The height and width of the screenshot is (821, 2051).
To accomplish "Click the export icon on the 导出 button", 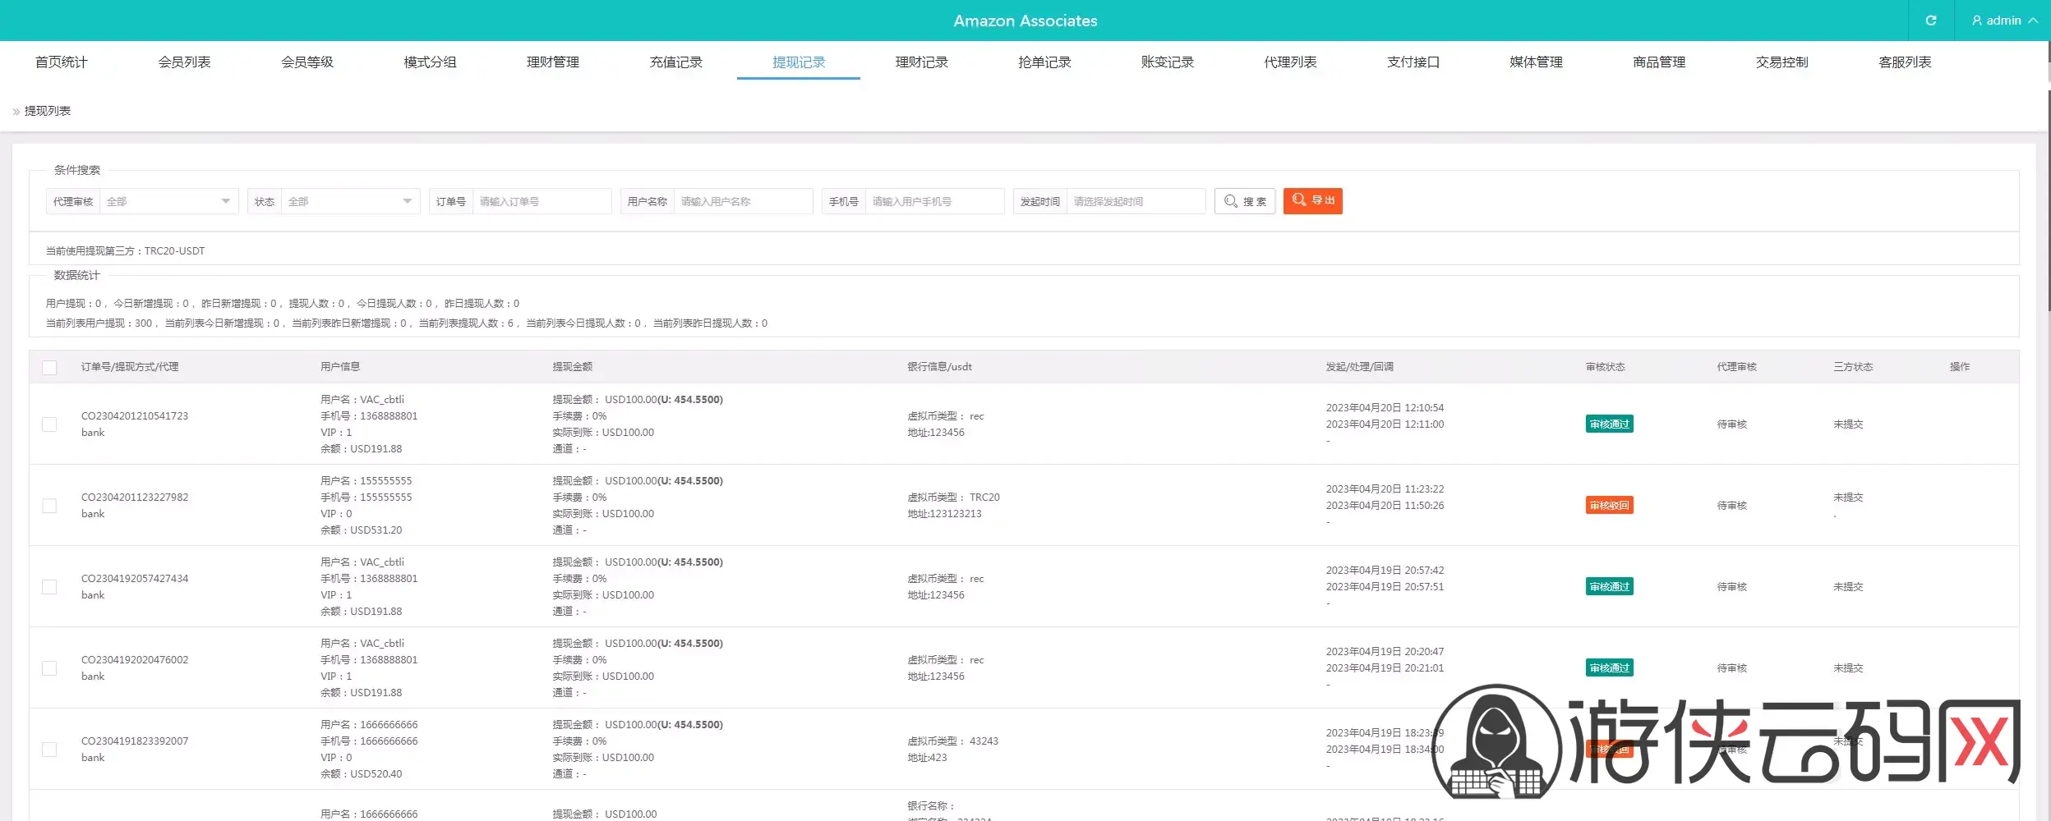I will click(1299, 200).
